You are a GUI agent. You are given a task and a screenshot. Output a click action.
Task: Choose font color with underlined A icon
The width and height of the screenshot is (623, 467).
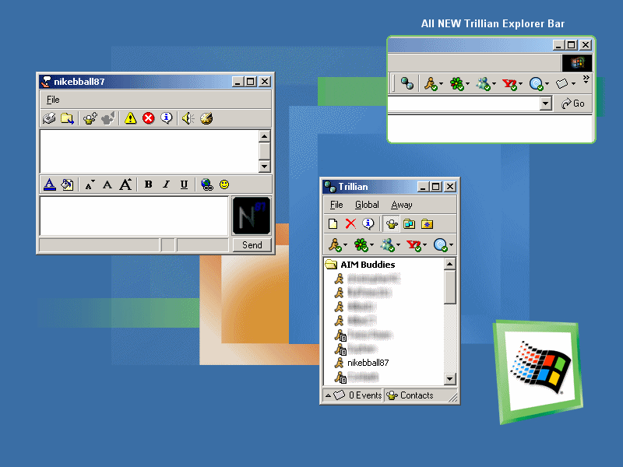[x=49, y=184]
